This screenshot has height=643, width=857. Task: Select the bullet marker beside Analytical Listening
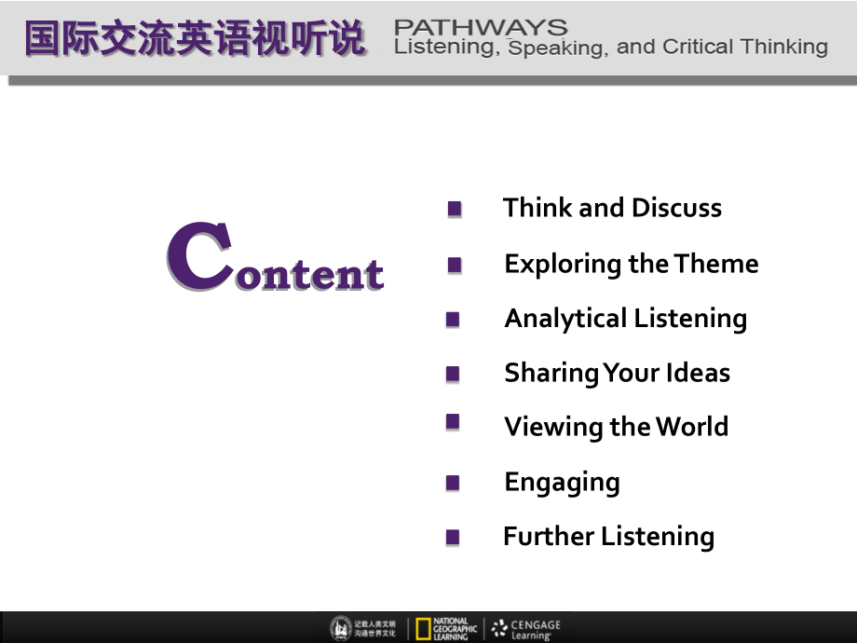[453, 320]
